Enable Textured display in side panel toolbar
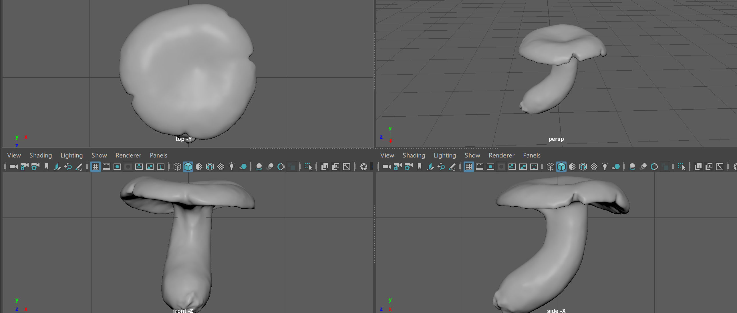 coord(594,167)
